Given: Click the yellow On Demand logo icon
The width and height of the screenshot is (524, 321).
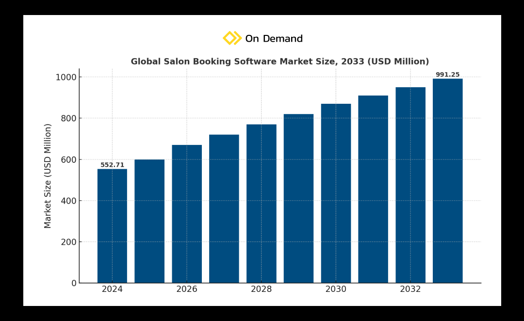Looking at the screenshot, I should coord(232,38).
